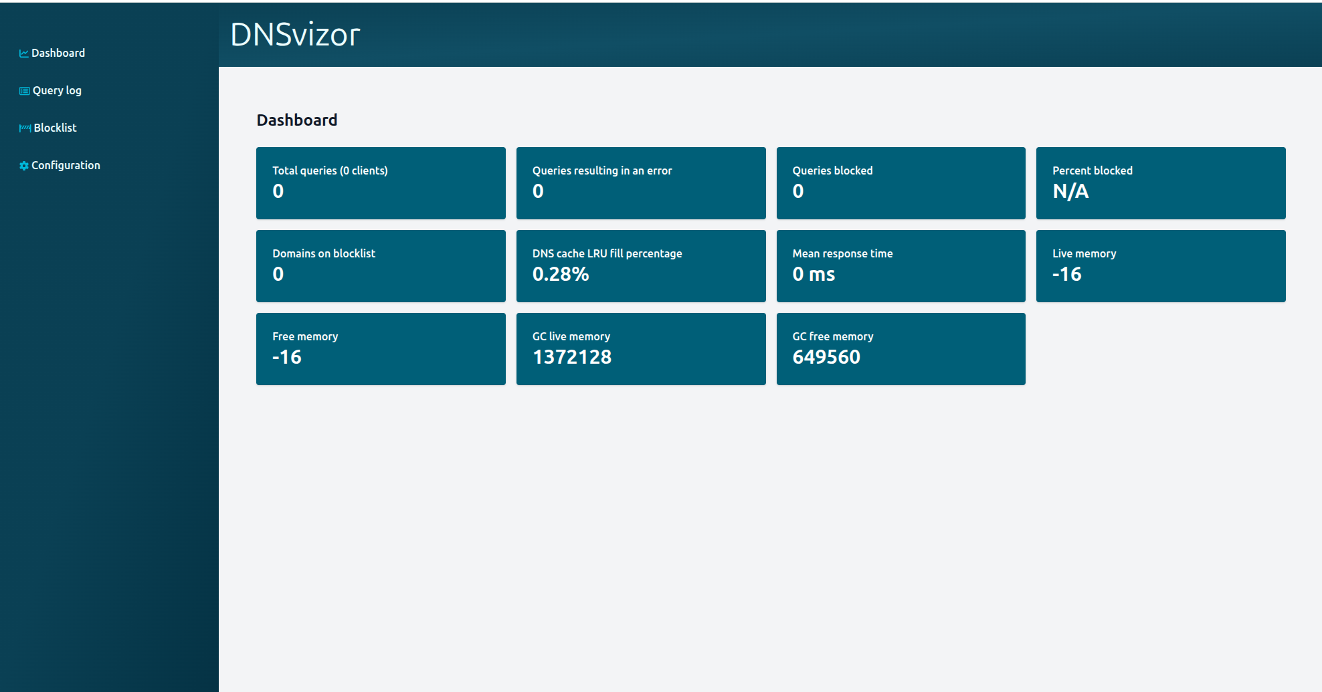The height and width of the screenshot is (692, 1322).
Task: Open the Query log page
Action: [x=57, y=90]
